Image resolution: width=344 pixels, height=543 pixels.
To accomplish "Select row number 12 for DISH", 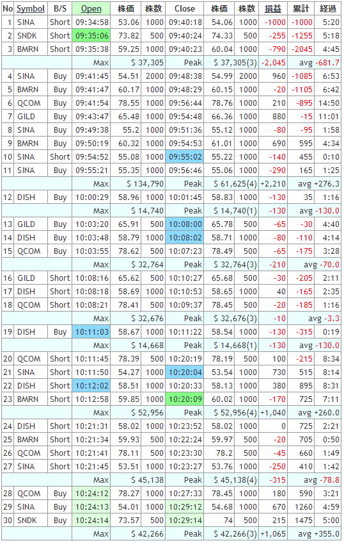I will tap(8, 197).
